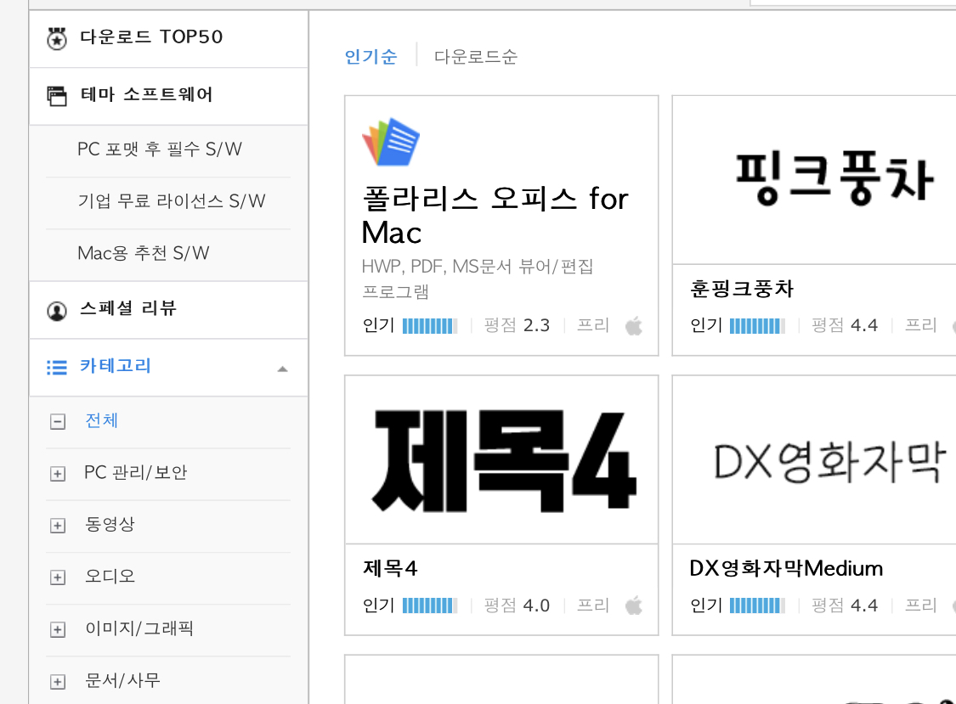Select the 동영상 category label

click(110, 524)
